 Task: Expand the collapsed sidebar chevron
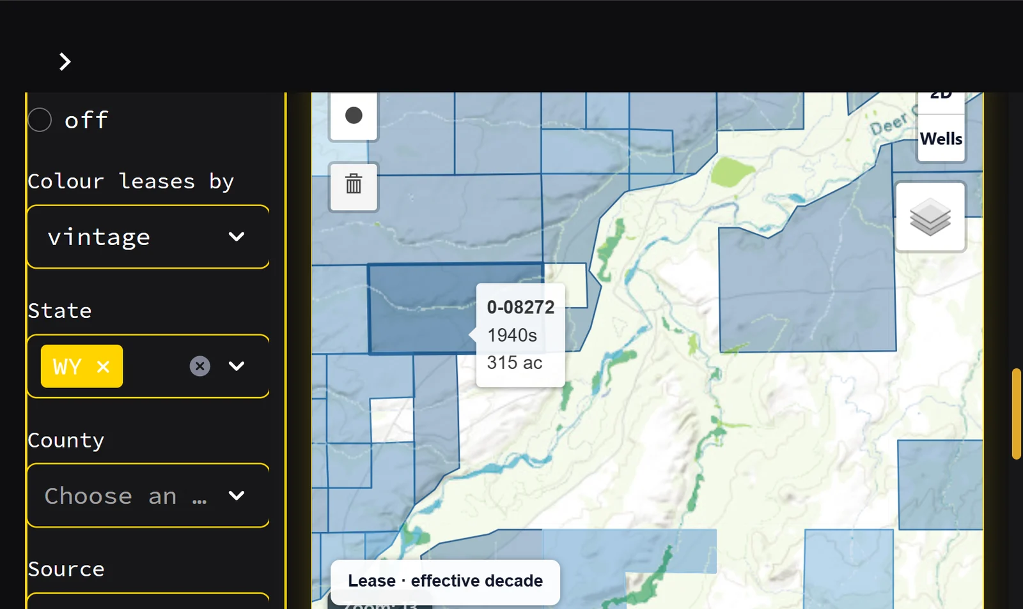click(x=65, y=62)
